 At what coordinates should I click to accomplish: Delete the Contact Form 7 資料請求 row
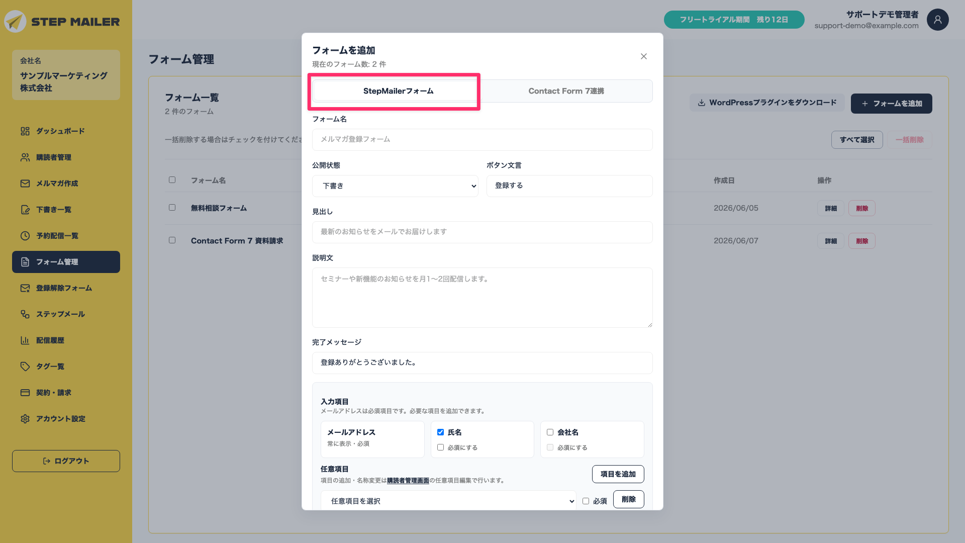[x=862, y=241]
